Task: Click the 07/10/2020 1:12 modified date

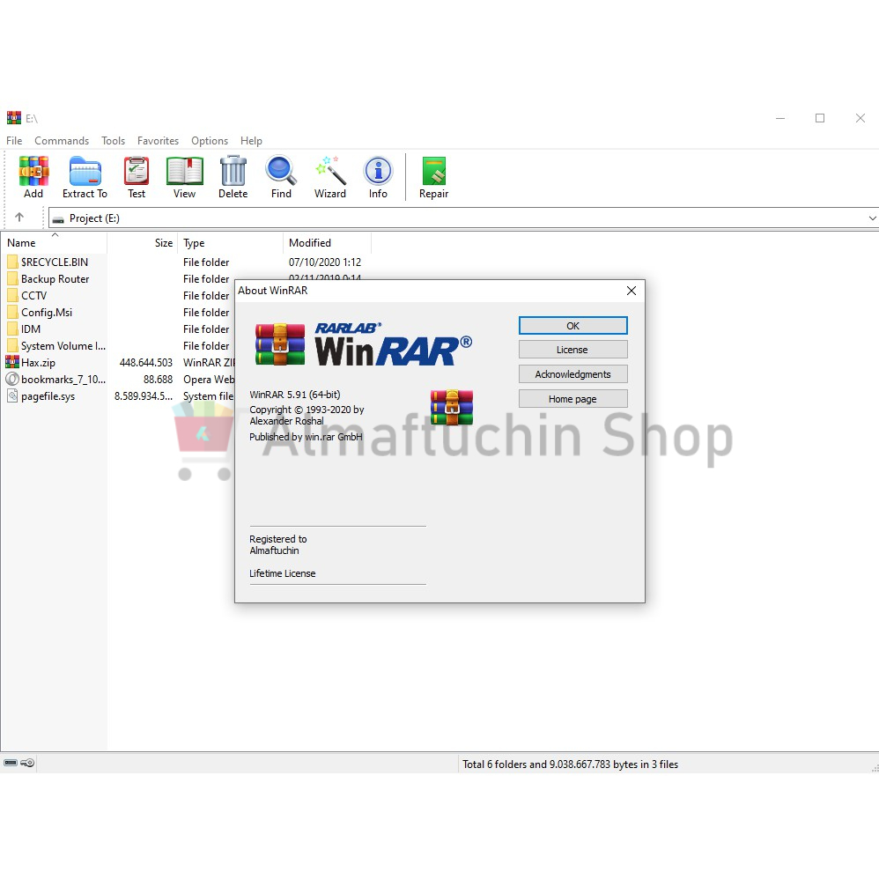Action: [325, 262]
